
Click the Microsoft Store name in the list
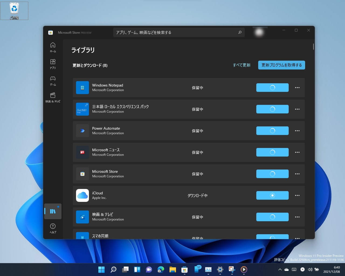105,171
